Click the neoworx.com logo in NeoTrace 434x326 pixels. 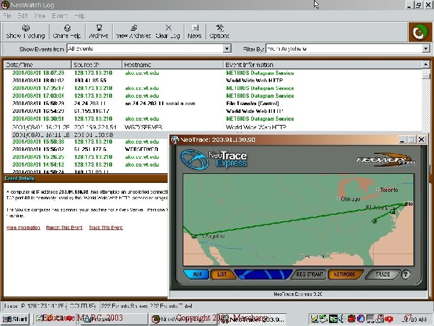point(385,159)
